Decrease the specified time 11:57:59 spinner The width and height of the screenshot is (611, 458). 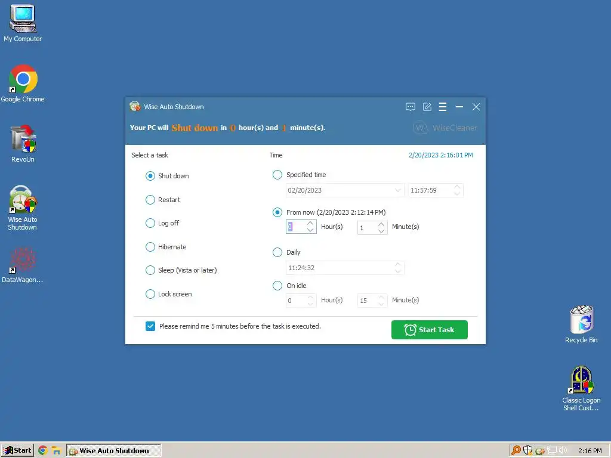(457, 194)
